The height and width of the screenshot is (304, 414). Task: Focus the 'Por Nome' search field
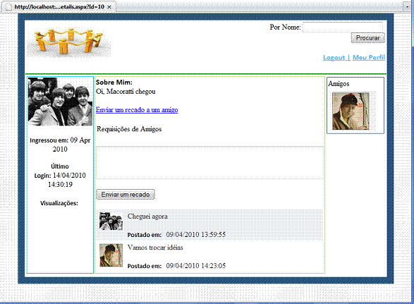click(x=343, y=28)
